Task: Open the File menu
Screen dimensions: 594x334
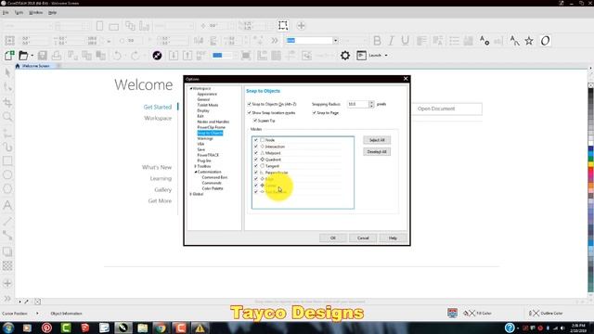Action: (6, 12)
